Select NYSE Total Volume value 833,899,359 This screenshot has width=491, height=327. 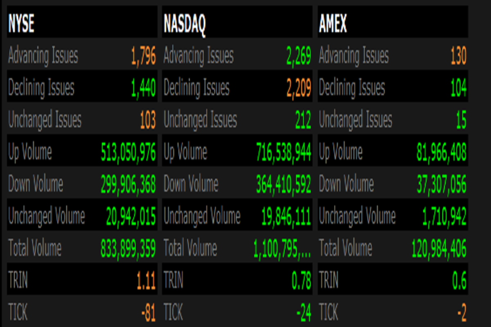pos(128,248)
